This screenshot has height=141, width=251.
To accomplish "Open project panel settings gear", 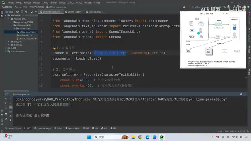I will coord(31,12).
